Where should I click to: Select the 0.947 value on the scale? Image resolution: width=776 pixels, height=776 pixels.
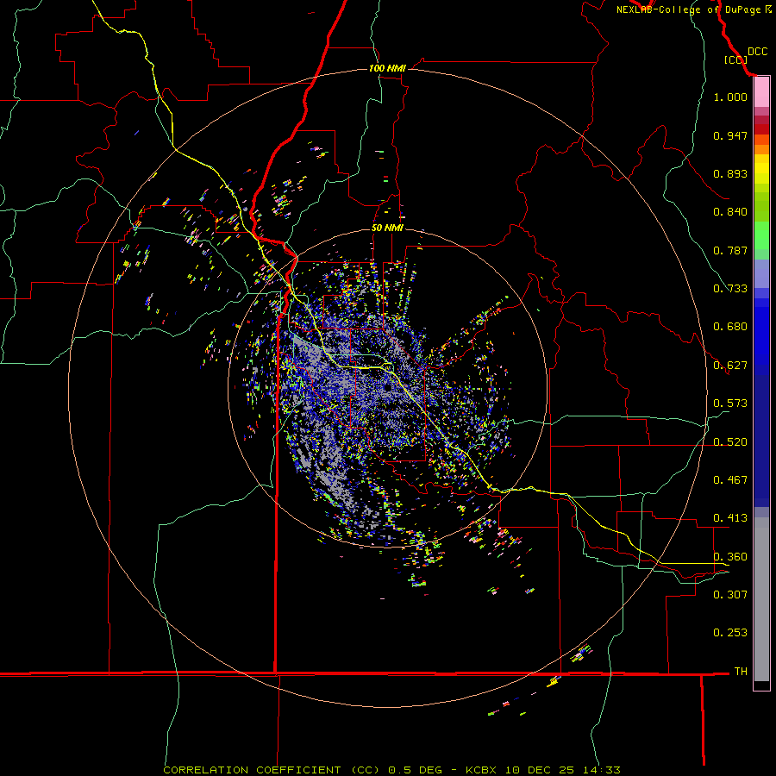pos(730,135)
